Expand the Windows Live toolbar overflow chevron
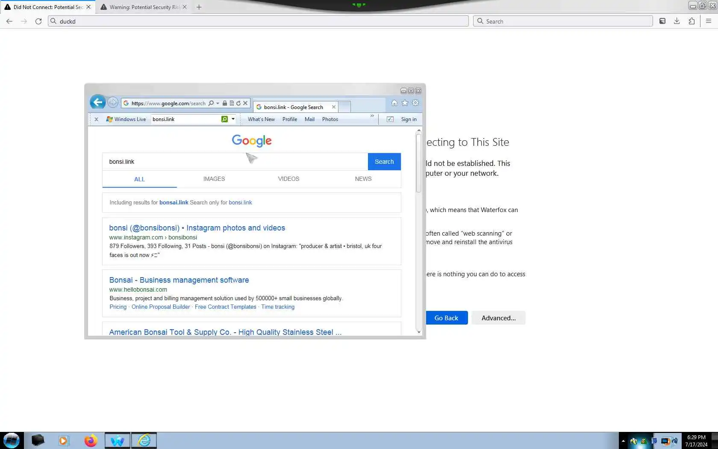This screenshot has width=718, height=449. pos(372,116)
